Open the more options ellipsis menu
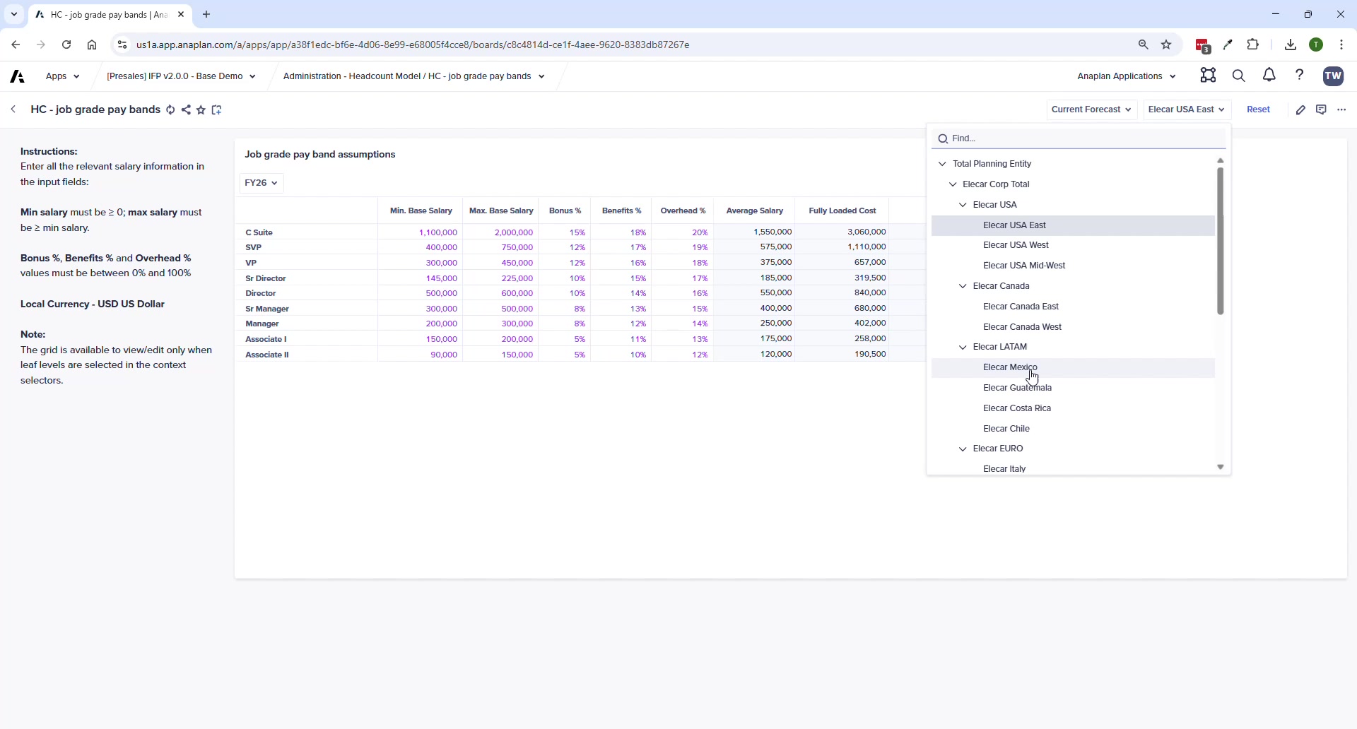The width and height of the screenshot is (1357, 729). coord(1341,109)
